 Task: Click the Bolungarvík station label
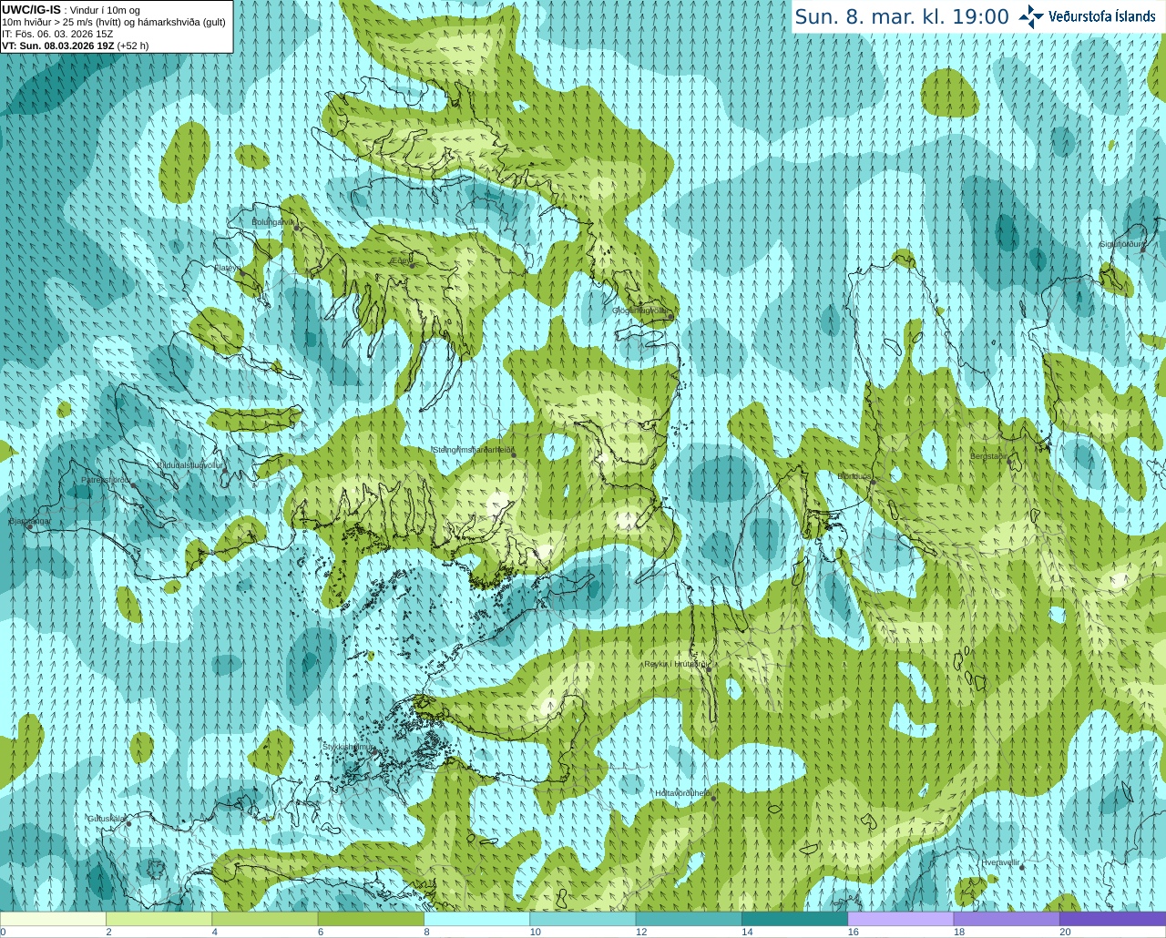coord(273,221)
